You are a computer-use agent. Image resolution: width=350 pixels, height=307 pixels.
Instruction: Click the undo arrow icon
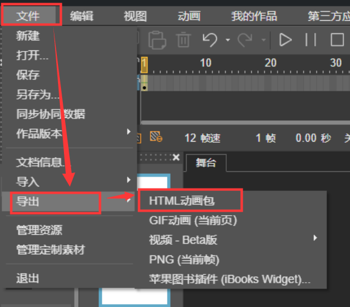pos(210,40)
